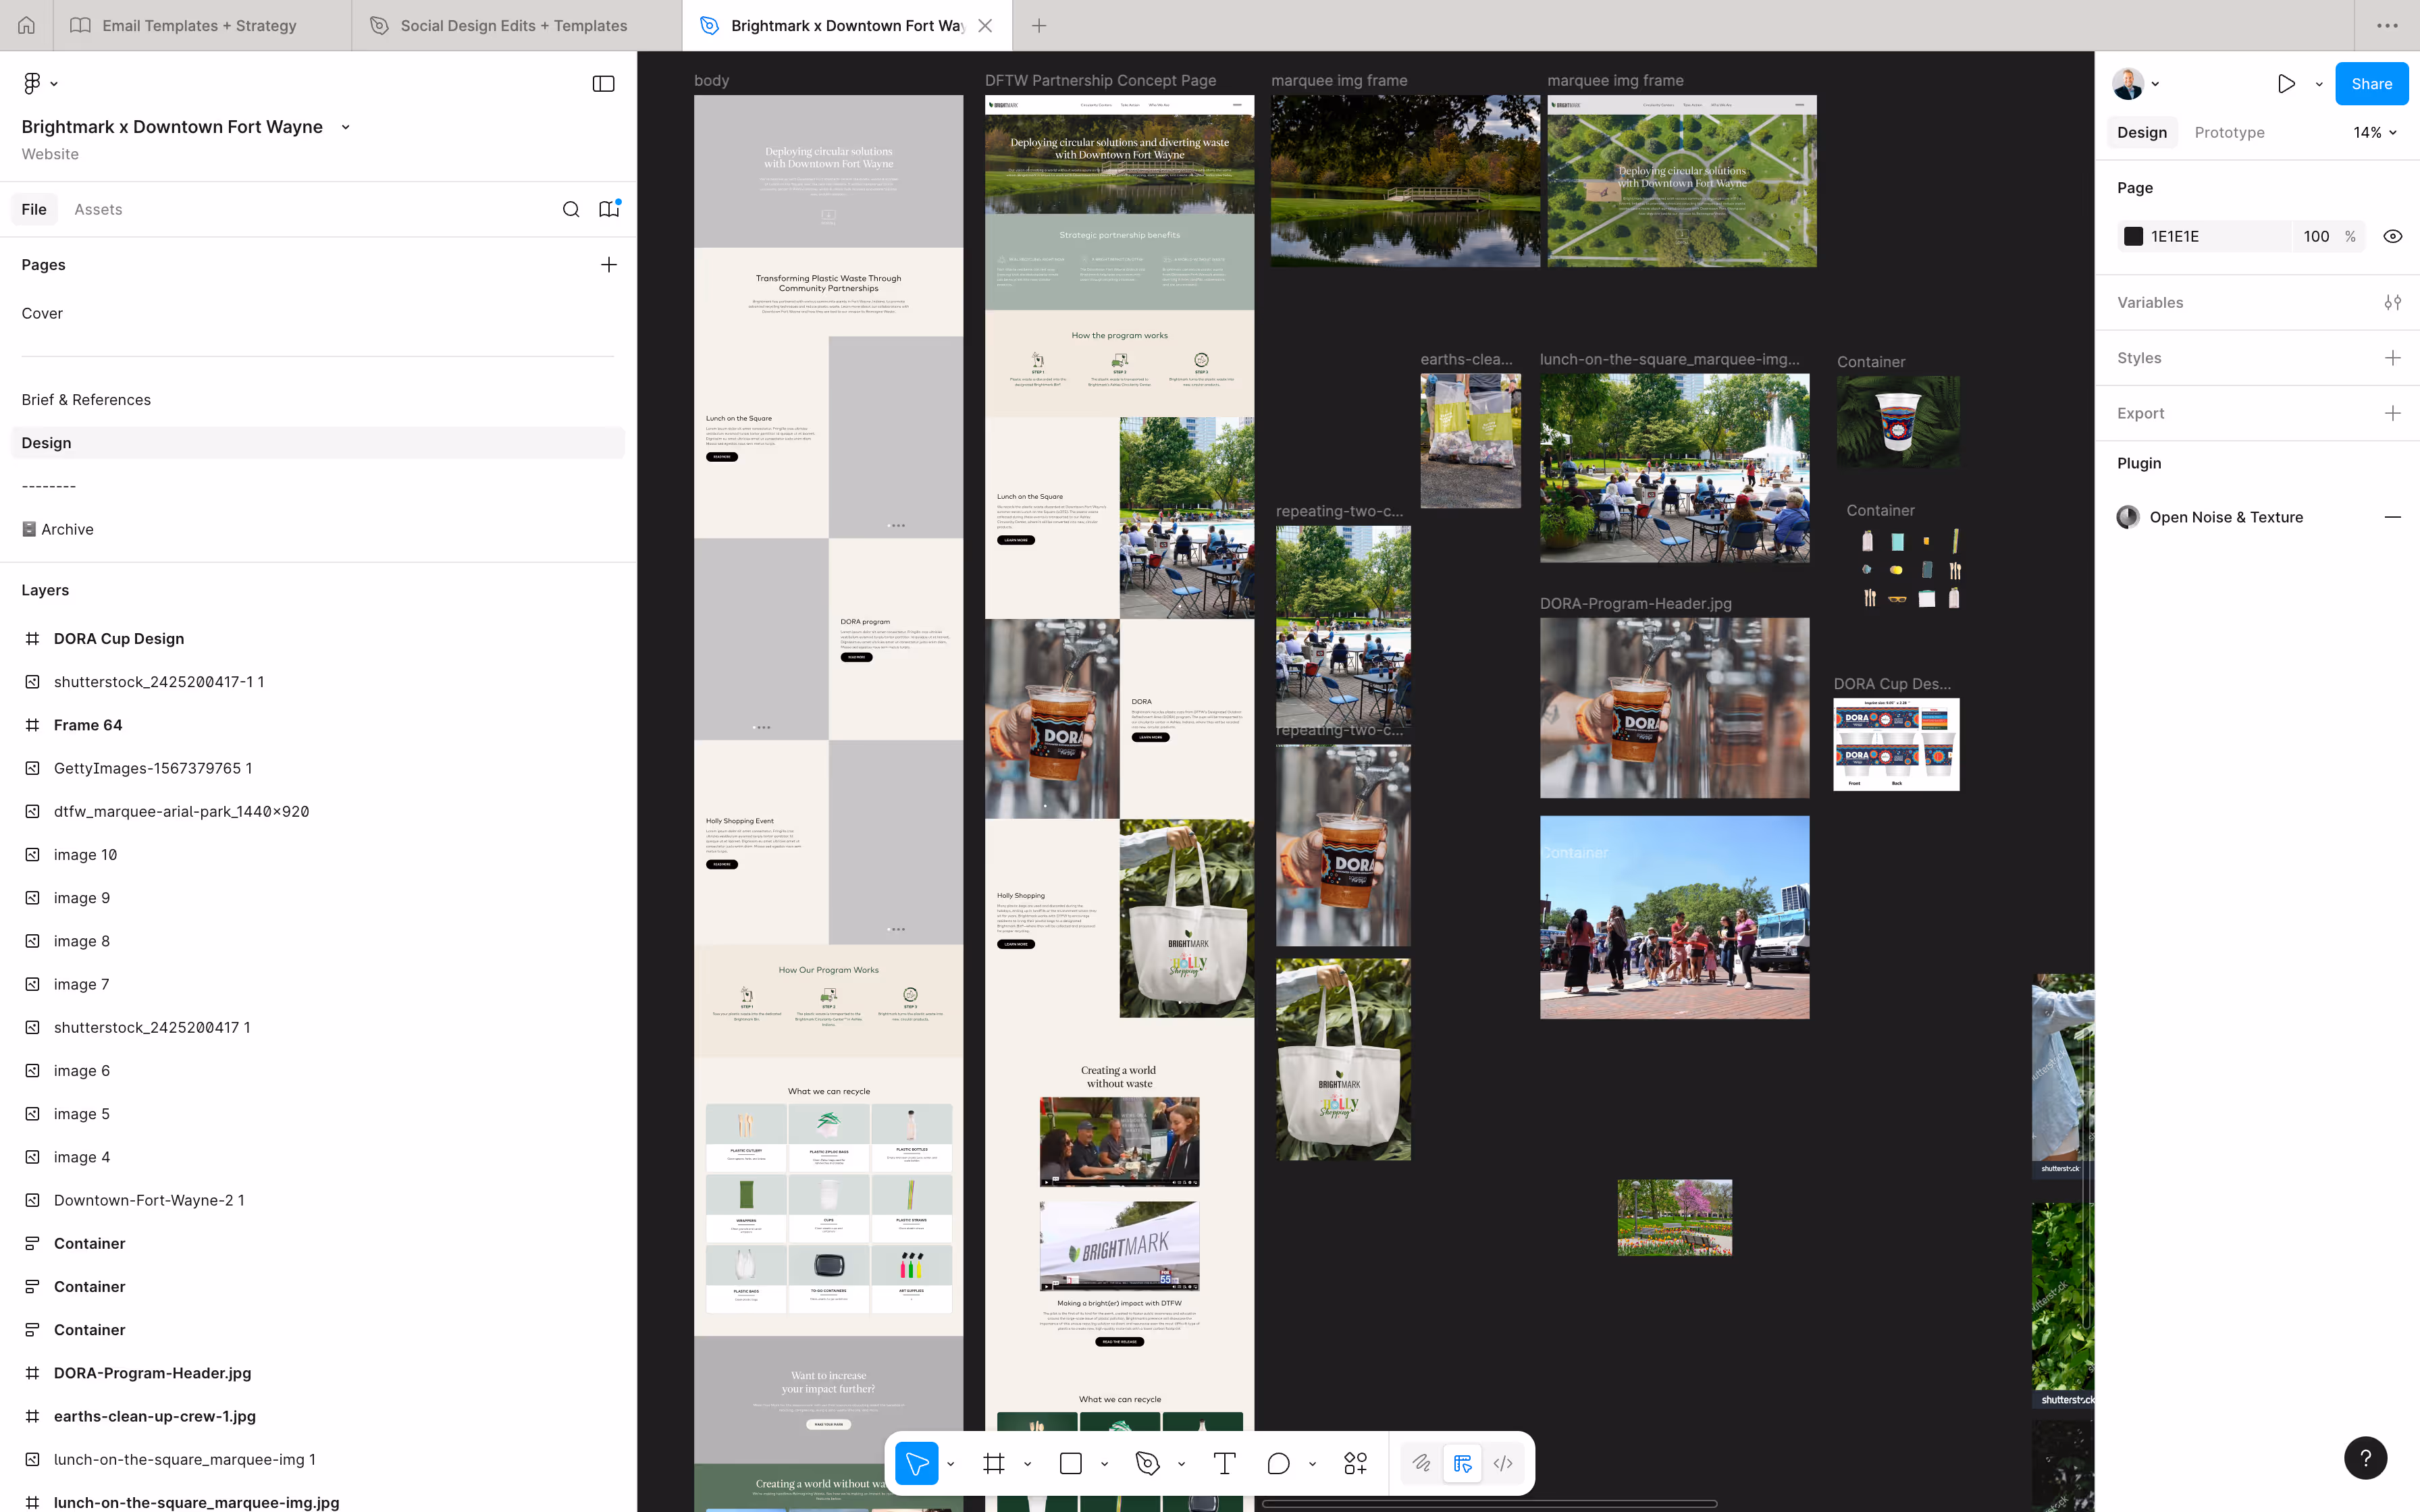Screen dimensions: 2420x1512
Task: Expand Comment tool options dropdown
Action: [x=1312, y=1464]
